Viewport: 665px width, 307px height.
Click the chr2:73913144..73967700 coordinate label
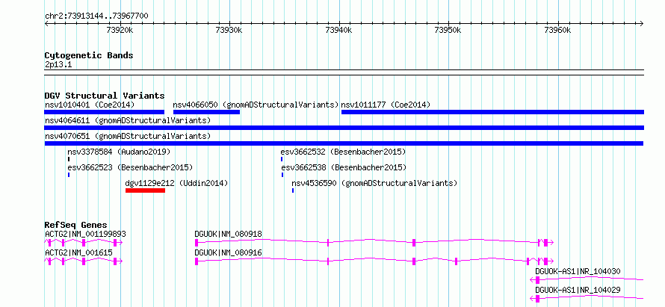(96, 16)
